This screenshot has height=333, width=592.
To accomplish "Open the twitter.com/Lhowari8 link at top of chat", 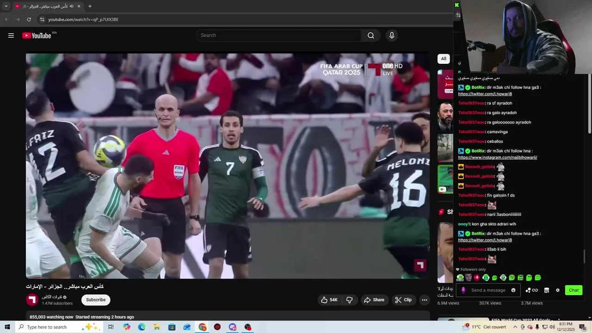I will [485, 94].
